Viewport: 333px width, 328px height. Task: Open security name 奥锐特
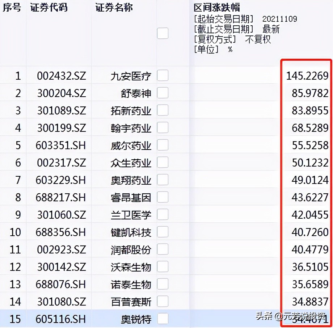tap(136, 320)
